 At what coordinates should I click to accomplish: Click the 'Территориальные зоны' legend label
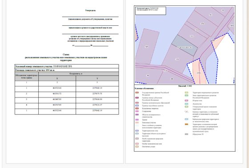(x=150, y=131)
